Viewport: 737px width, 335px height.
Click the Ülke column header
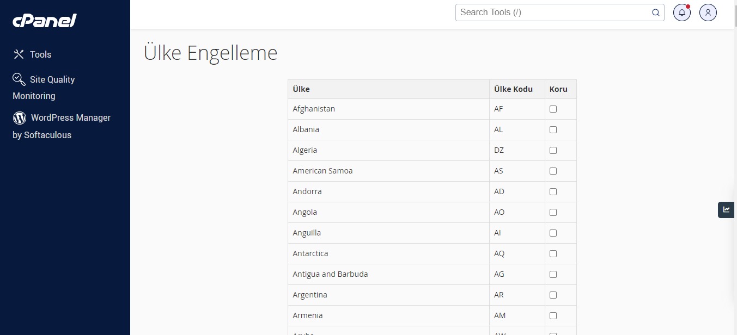[x=301, y=89]
